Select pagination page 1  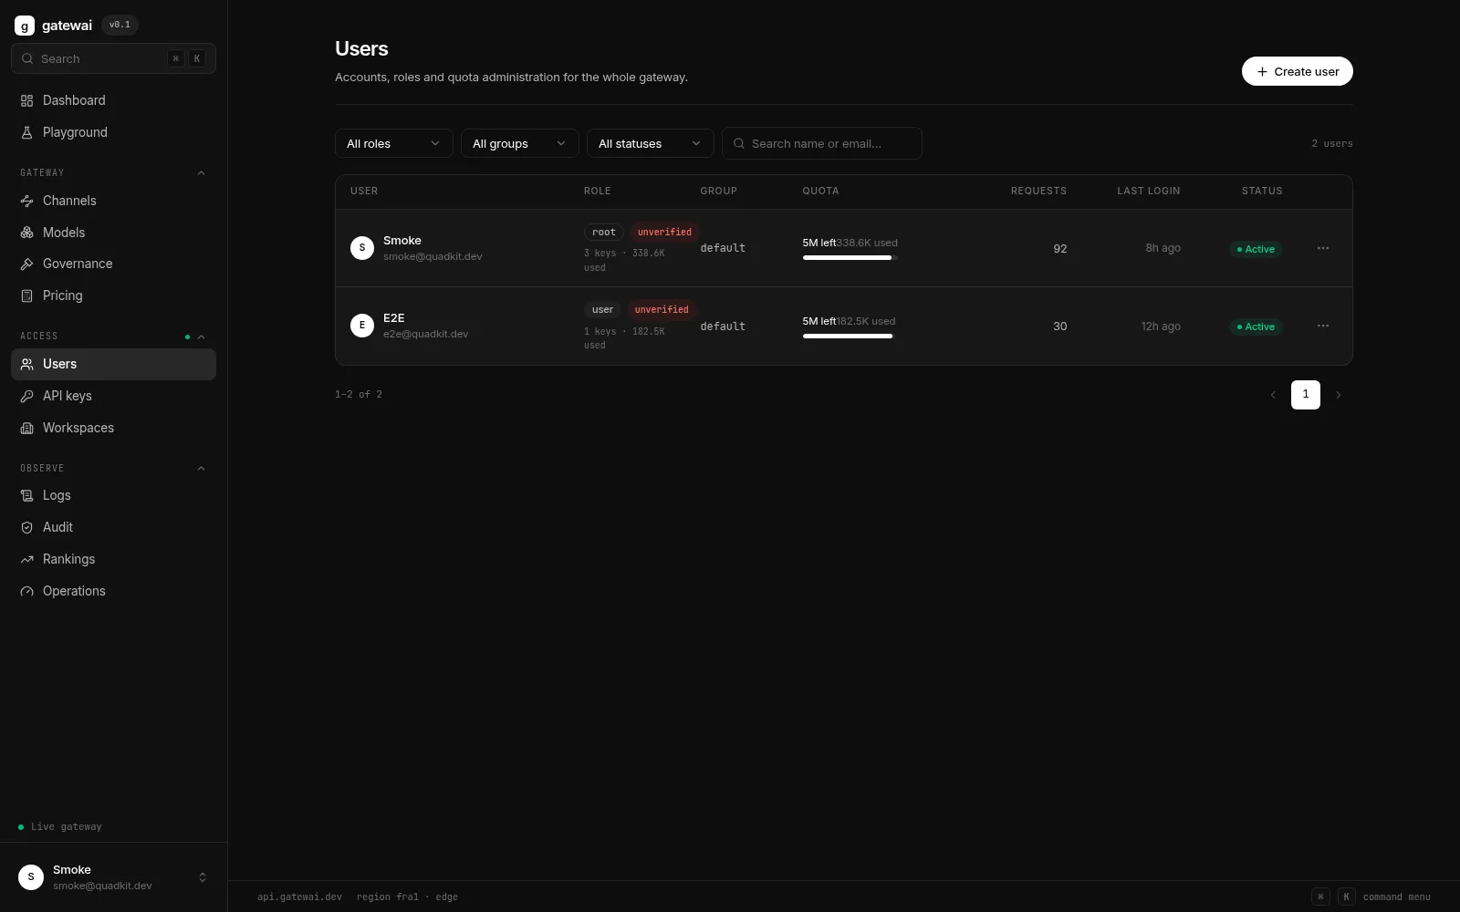point(1306,395)
